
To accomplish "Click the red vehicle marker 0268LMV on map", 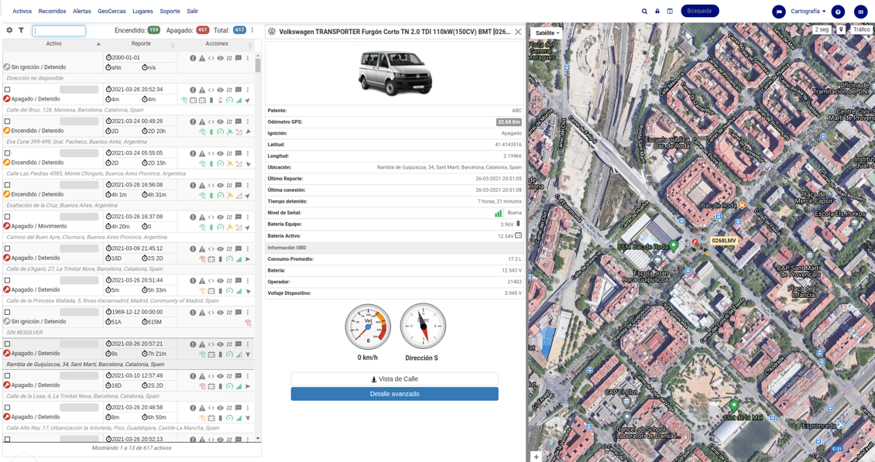I will tap(695, 242).
